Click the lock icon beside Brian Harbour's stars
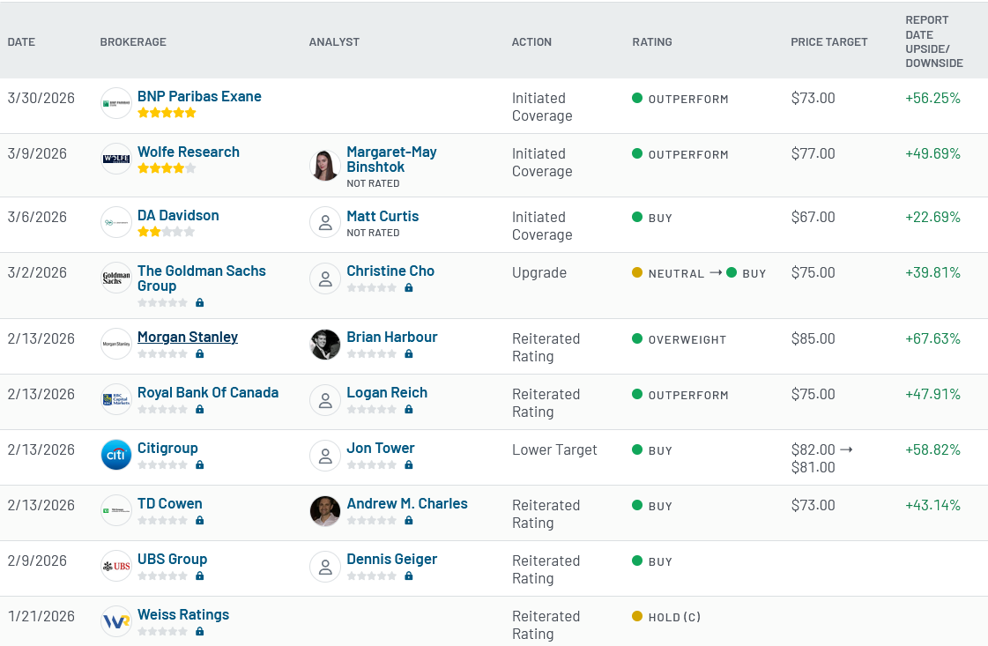The image size is (988, 646). (409, 353)
